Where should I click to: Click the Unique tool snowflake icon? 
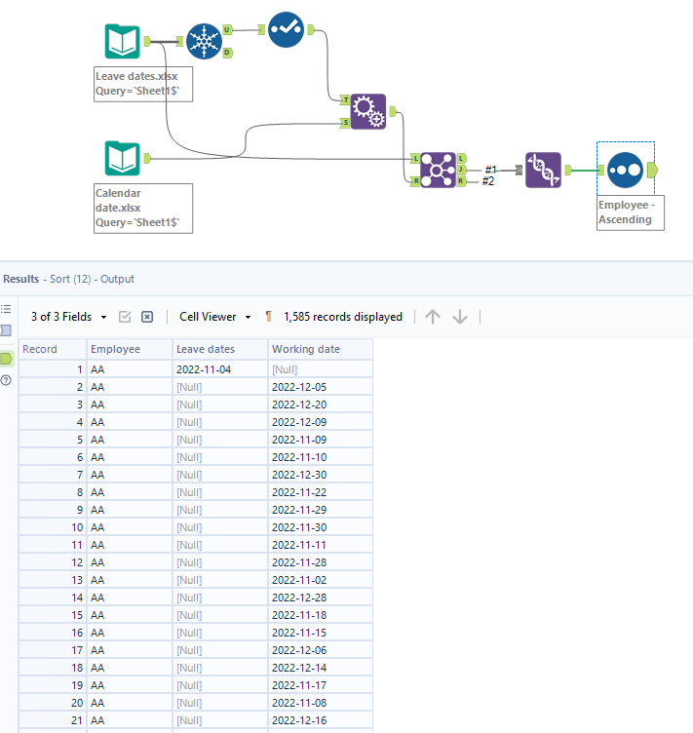(x=204, y=41)
